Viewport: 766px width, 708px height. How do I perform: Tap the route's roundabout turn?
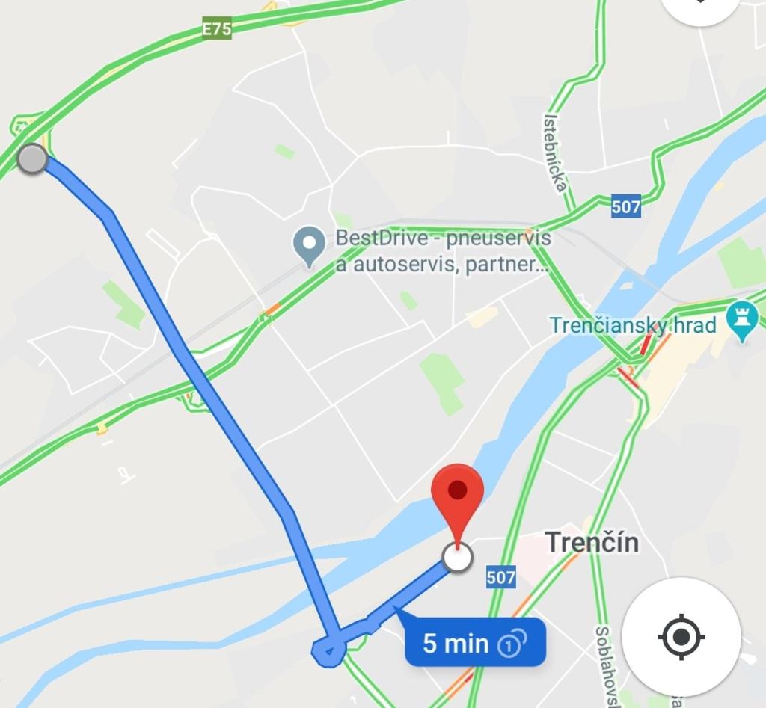pos(329,650)
